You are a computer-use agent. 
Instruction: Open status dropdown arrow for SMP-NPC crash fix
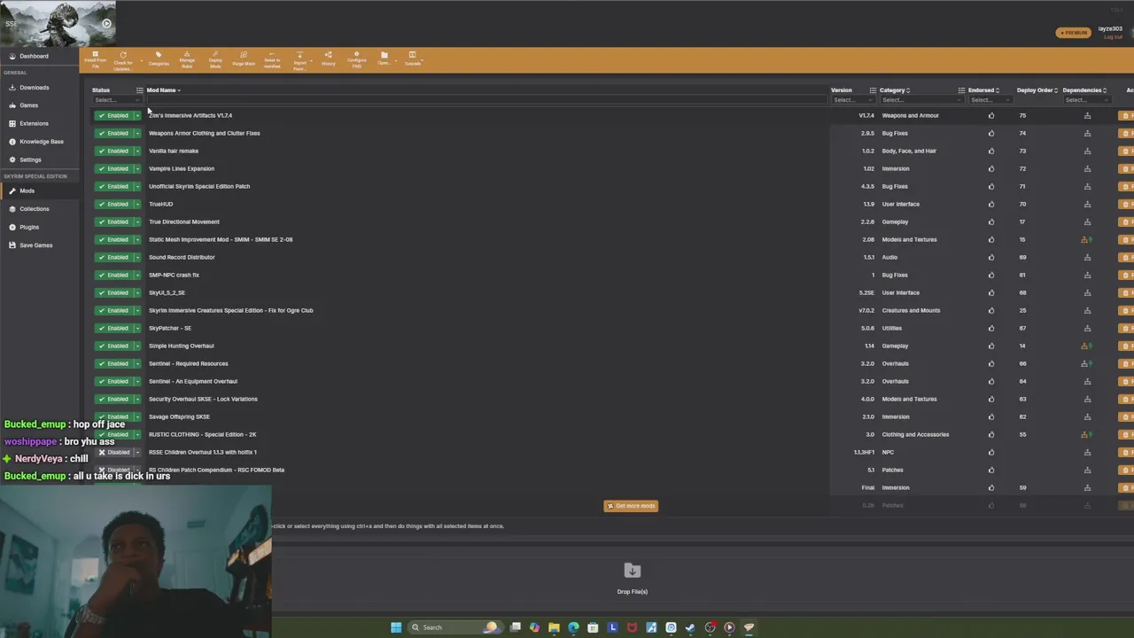(x=137, y=275)
